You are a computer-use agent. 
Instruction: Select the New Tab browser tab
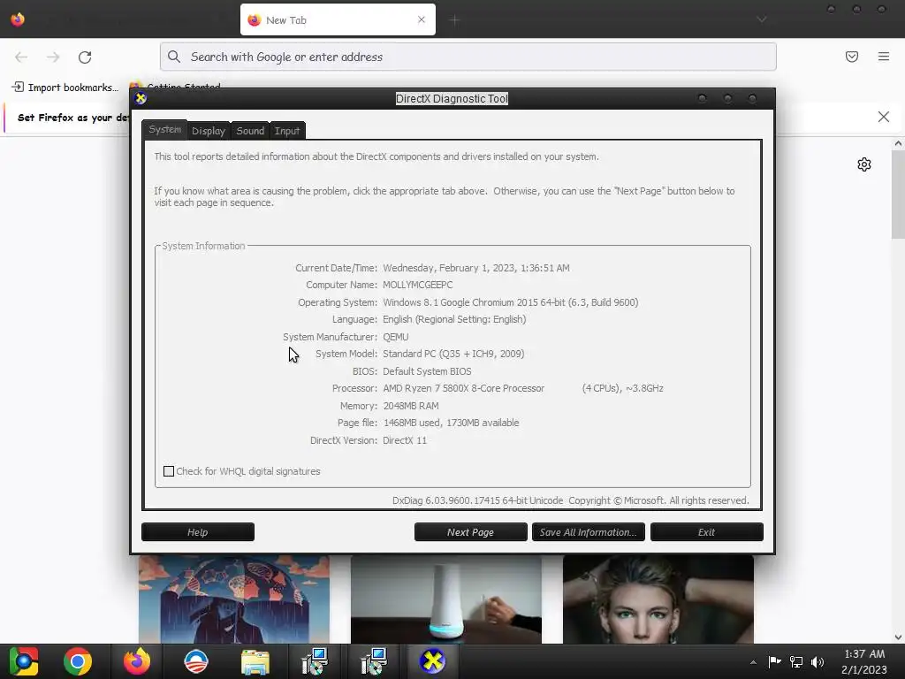pos(338,19)
